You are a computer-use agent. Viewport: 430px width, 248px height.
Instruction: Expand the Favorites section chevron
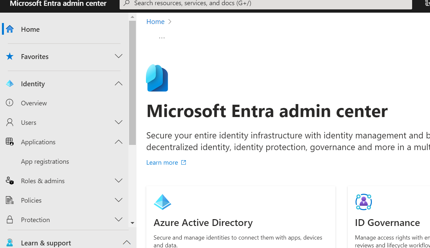[x=119, y=56]
